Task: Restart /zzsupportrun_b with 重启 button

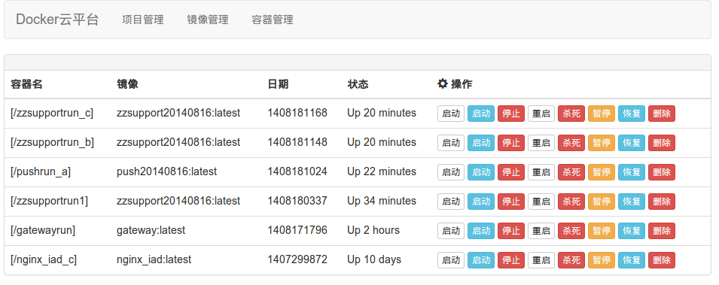Action: tap(541, 143)
